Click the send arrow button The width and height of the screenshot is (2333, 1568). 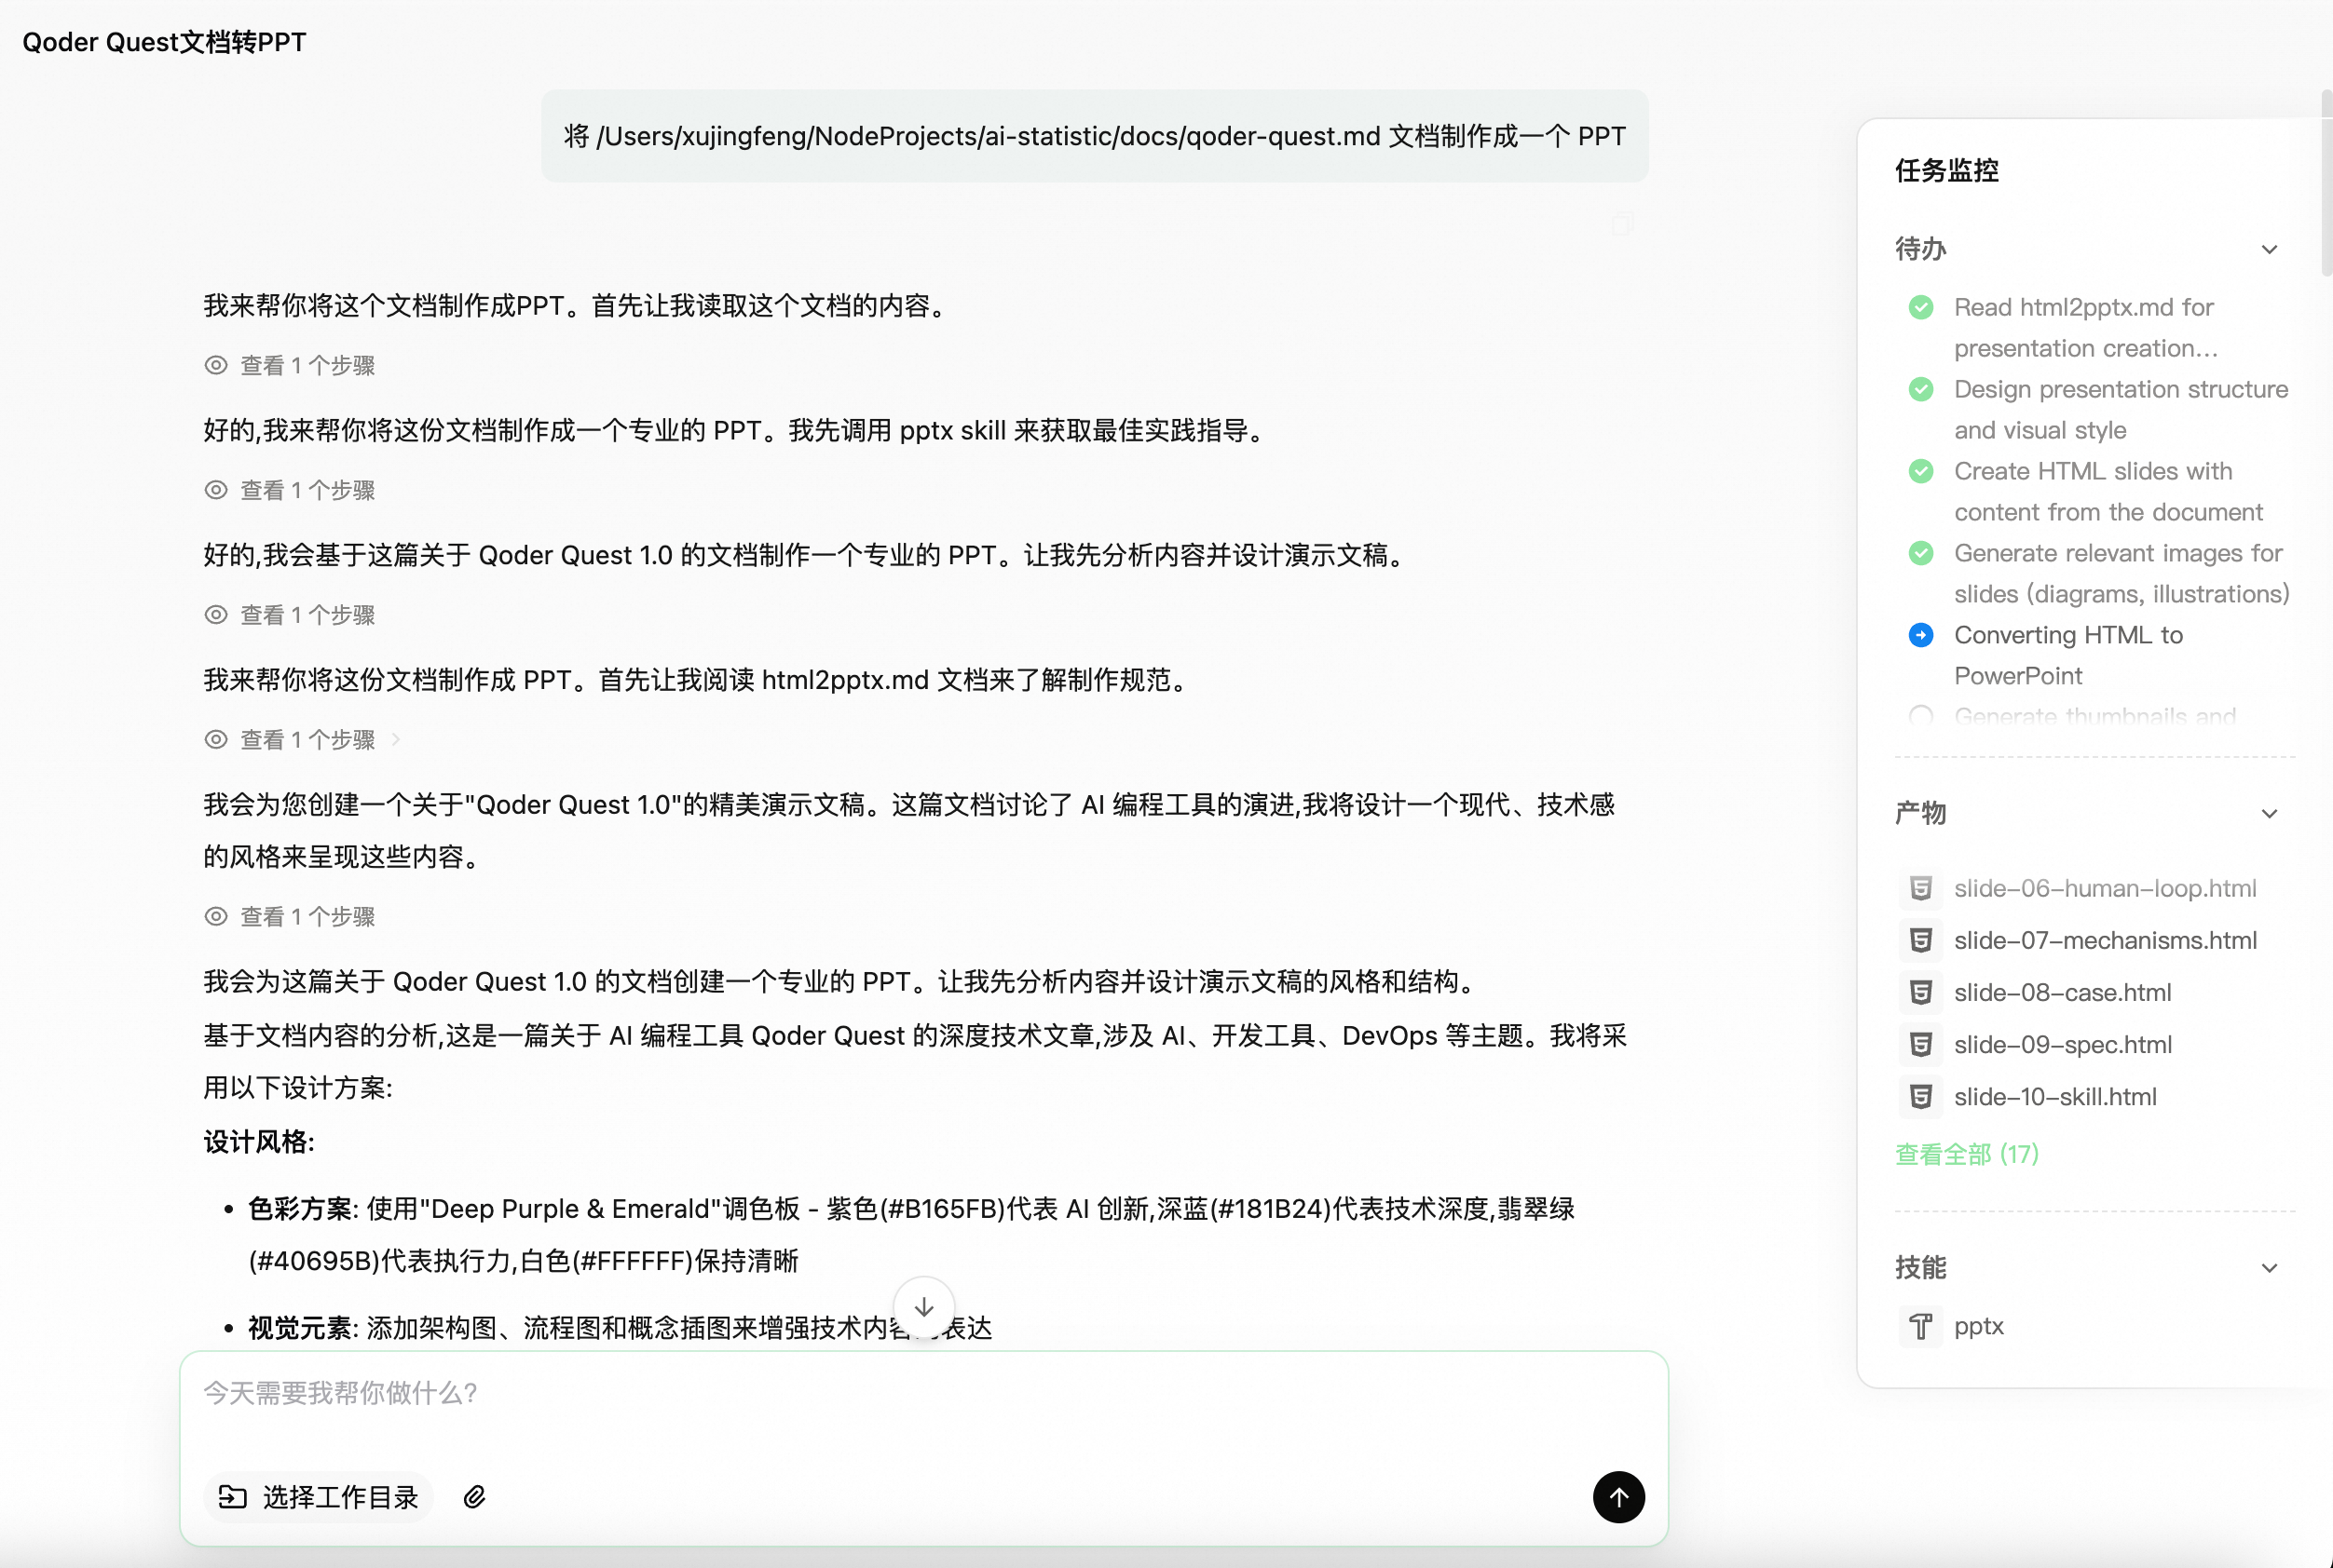coord(1617,1496)
